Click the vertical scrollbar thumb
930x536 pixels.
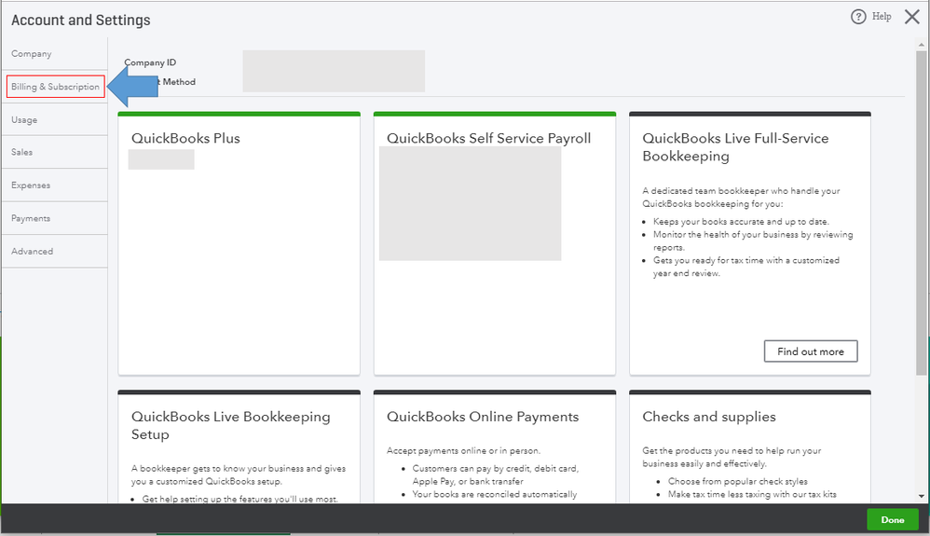(921, 213)
